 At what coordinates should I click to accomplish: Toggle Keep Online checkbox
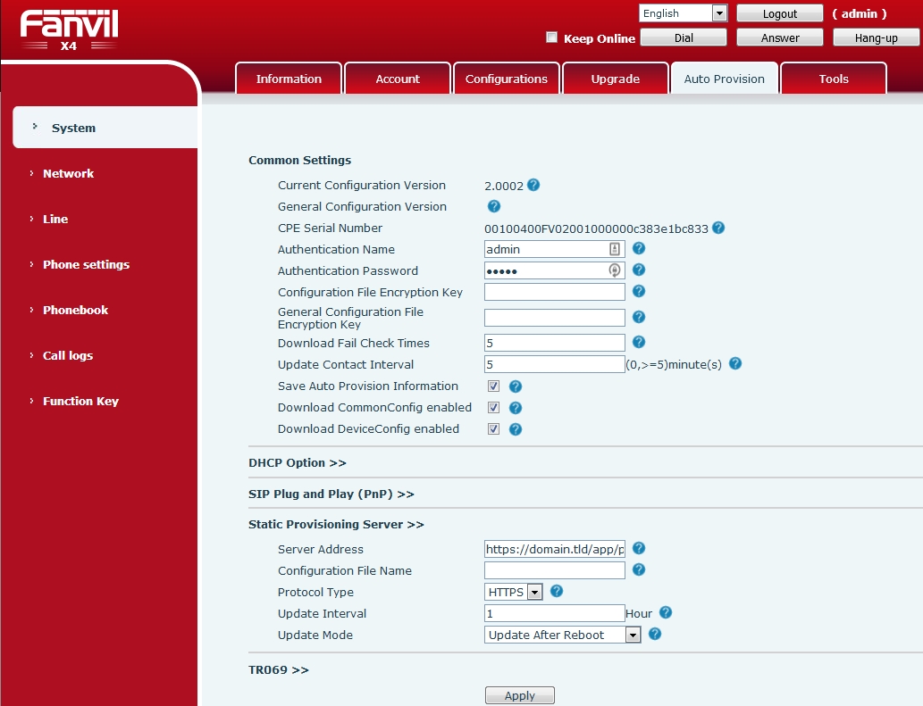point(552,37)
